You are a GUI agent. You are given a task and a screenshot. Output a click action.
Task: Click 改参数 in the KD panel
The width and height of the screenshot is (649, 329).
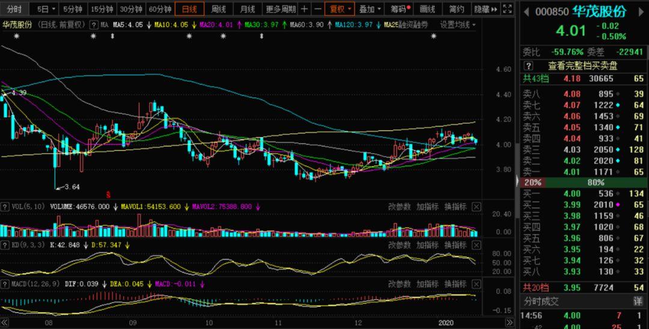pyautogui.click(x=400, y=245)
